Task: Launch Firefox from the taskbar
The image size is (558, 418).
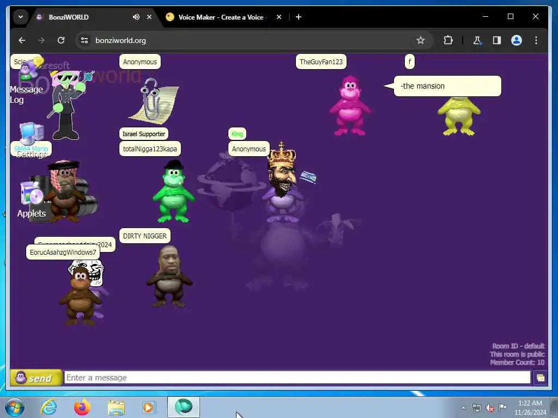Action: [82, 407]
